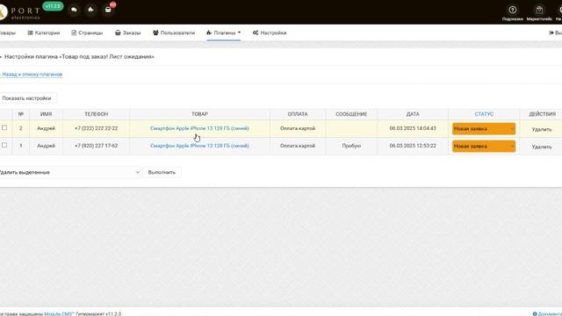Open the Настройки tab

click(270, 32)
